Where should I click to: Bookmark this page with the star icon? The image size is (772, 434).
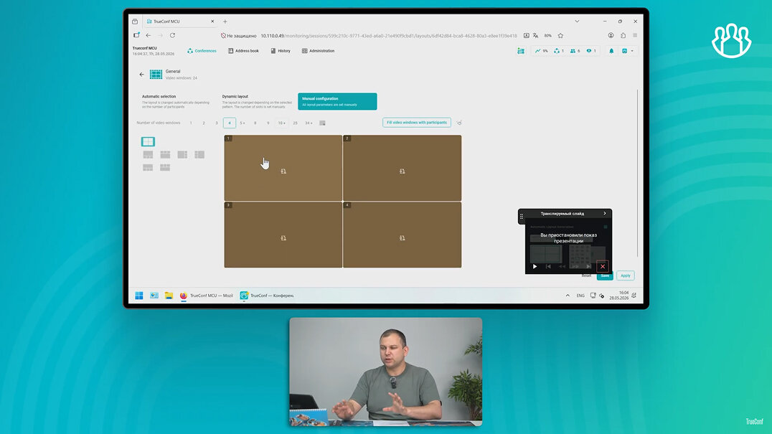point(560,35)
